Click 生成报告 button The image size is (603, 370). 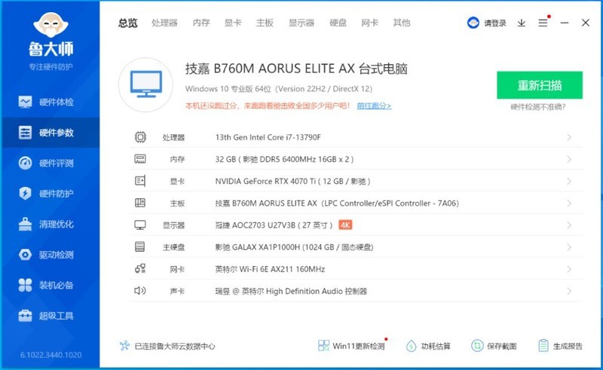[560, 346]
